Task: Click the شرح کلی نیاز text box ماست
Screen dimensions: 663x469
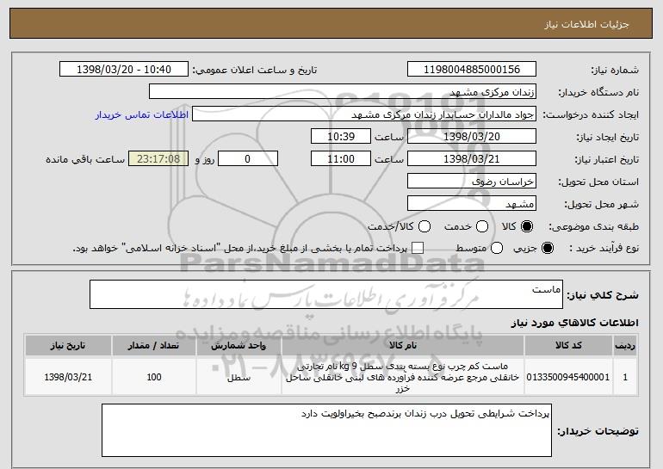Action: tap(326, 294)
